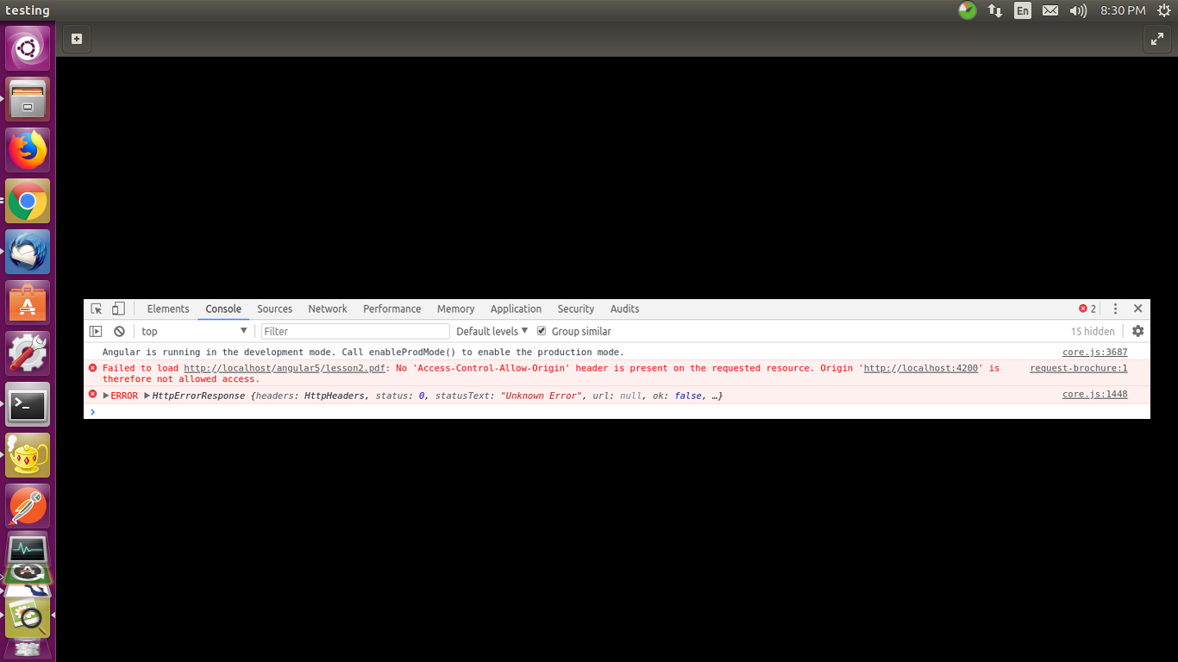Clear the console output
Screen dimensions: 1178x662
[x=118, y=331]
